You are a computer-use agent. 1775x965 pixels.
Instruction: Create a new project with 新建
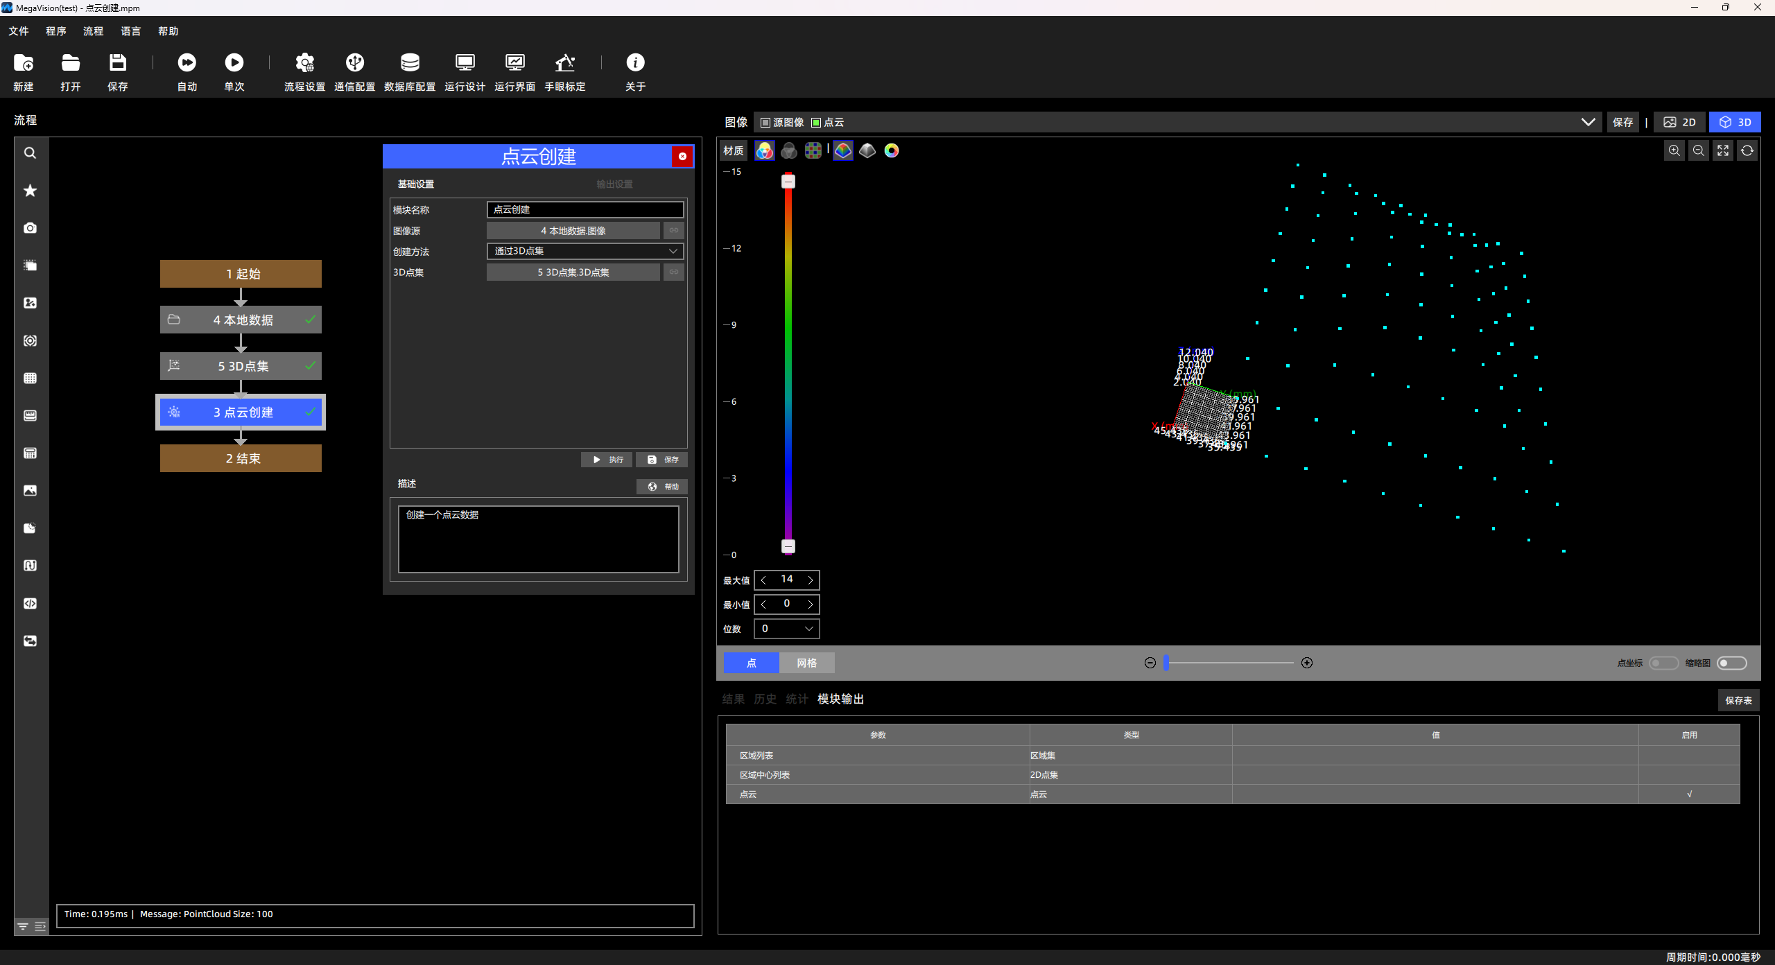coord(24,71)
